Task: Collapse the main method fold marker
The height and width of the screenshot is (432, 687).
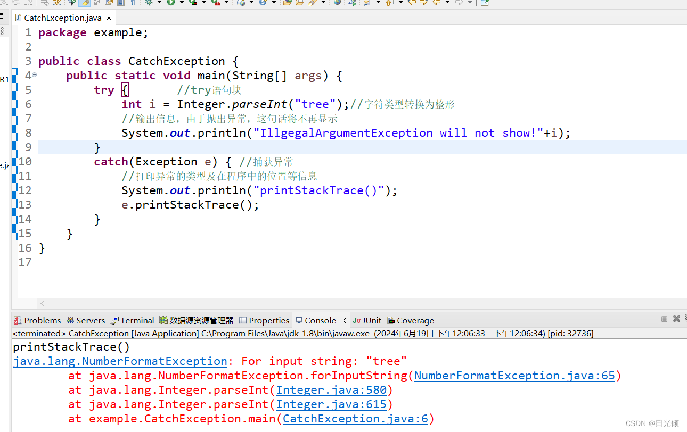Action: pyautogui.click(x=35, y=75)
